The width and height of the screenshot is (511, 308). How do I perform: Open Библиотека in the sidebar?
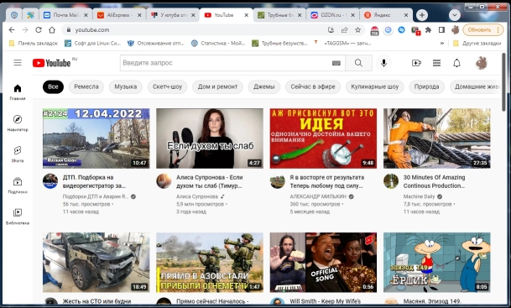[18, 217]
